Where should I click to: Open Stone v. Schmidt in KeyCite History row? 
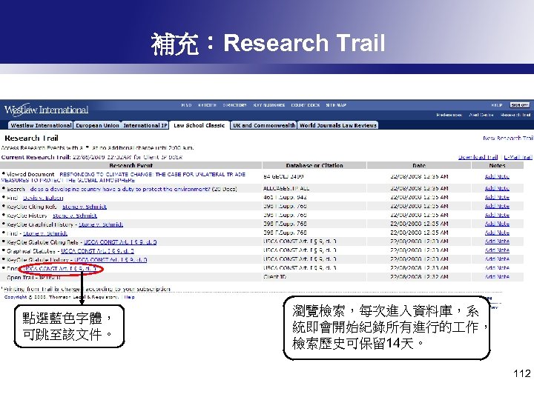point(75,216)
